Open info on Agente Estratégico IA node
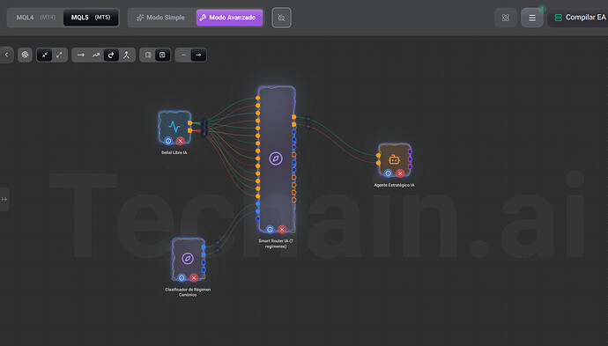Viewport: 608px width, 346px height. [x=388, y=173]
